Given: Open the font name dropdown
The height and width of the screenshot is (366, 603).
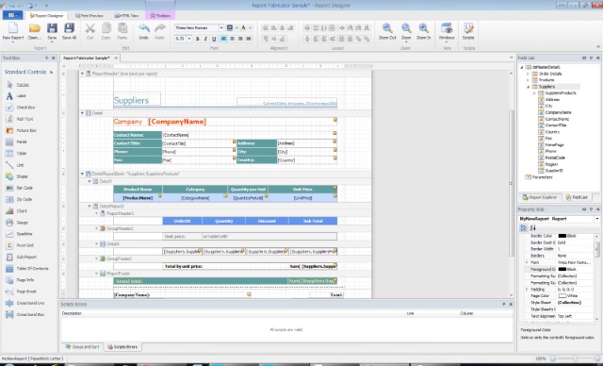Looking at the screenshot, I should point(221,27).
